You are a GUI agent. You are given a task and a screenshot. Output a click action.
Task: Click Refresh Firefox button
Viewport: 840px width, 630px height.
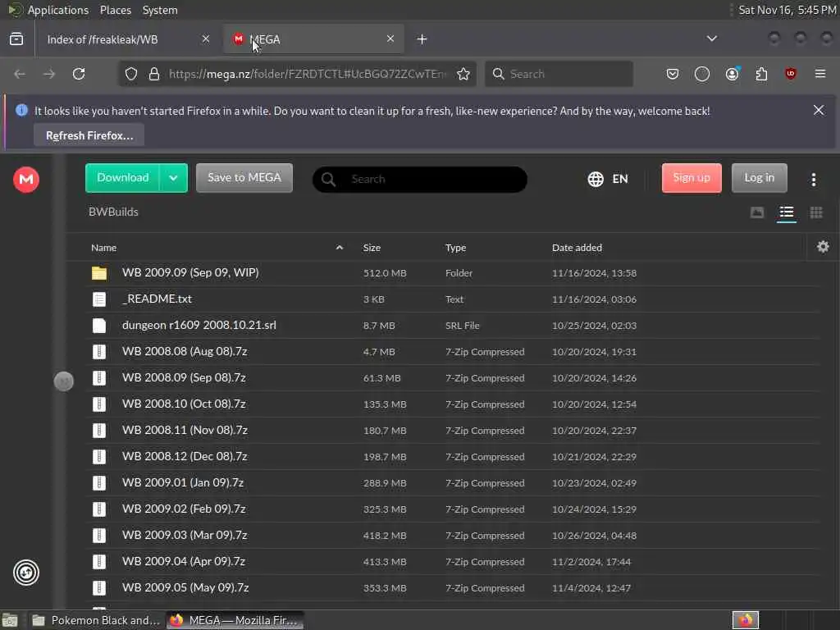(89, 135)
